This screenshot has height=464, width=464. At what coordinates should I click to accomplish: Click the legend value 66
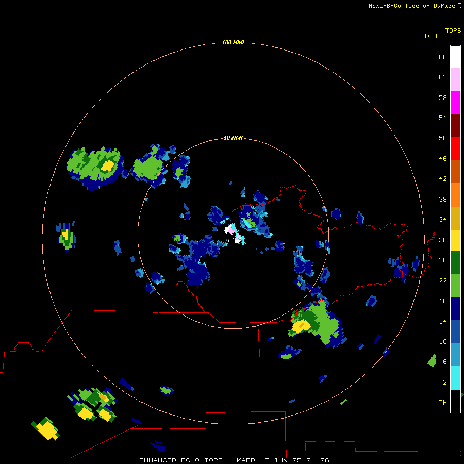[443, 57]
